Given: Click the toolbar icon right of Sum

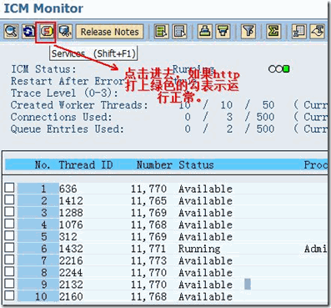Looking at the screenshot, I should tap(299, 32).
